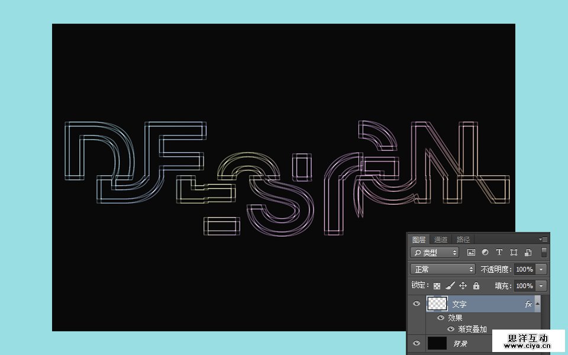The height and width of the screenshot is (355, 568).
Task: Filter layers by smart objects icon
Action: click(528, 253)
